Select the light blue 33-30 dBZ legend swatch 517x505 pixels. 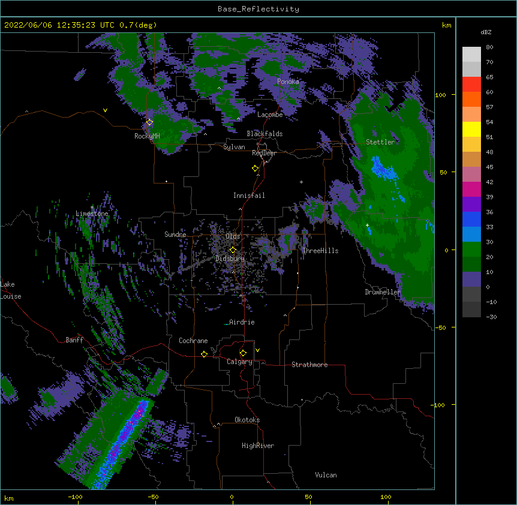coord(471,235)
